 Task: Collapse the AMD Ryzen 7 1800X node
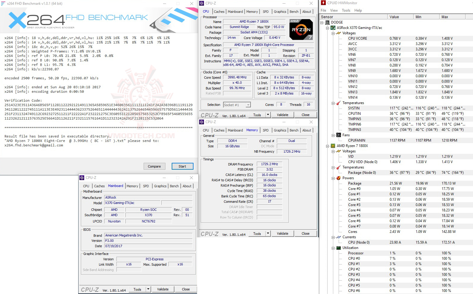pyautogui.click(x=328, y=146)
